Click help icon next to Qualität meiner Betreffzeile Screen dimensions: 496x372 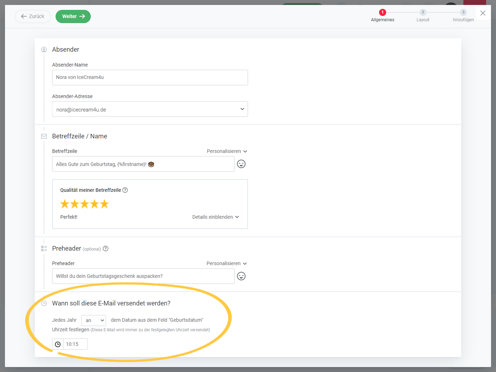tap(125, 190)
